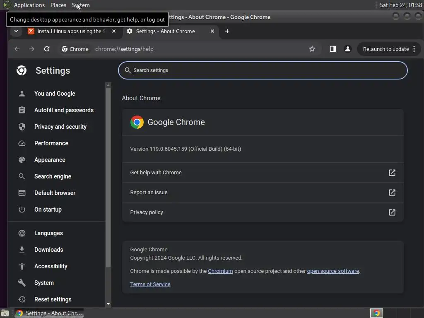Open external link icon for Privacy policy

tap(392, 212)
